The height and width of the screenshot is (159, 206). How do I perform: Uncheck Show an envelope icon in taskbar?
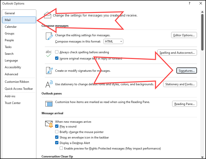(x=57, y=137)
